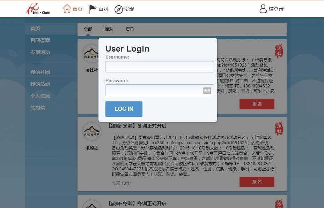Click the User Login heading
324x208 pixels.
(x=127, y=49)
